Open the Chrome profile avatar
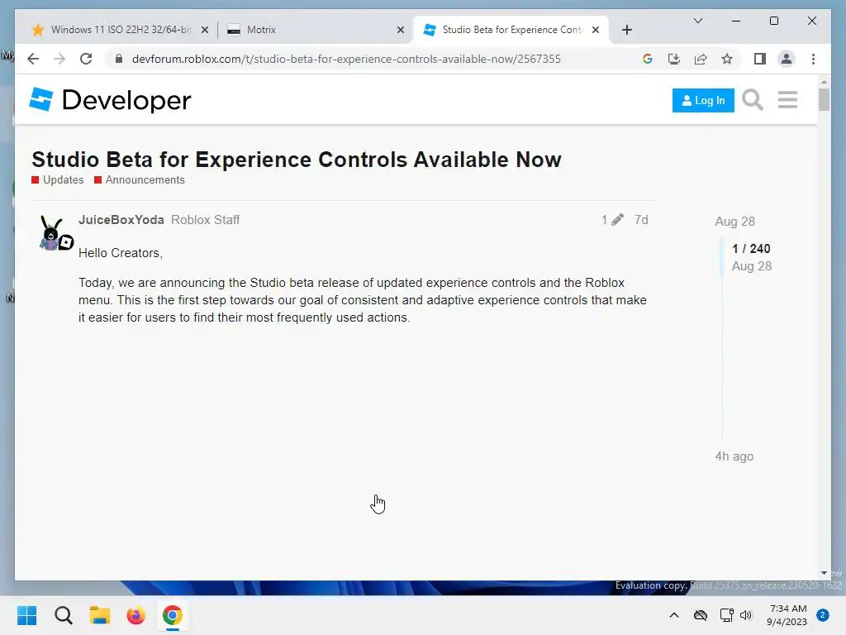Screen dimensions: 846x635 coord(787,59)
